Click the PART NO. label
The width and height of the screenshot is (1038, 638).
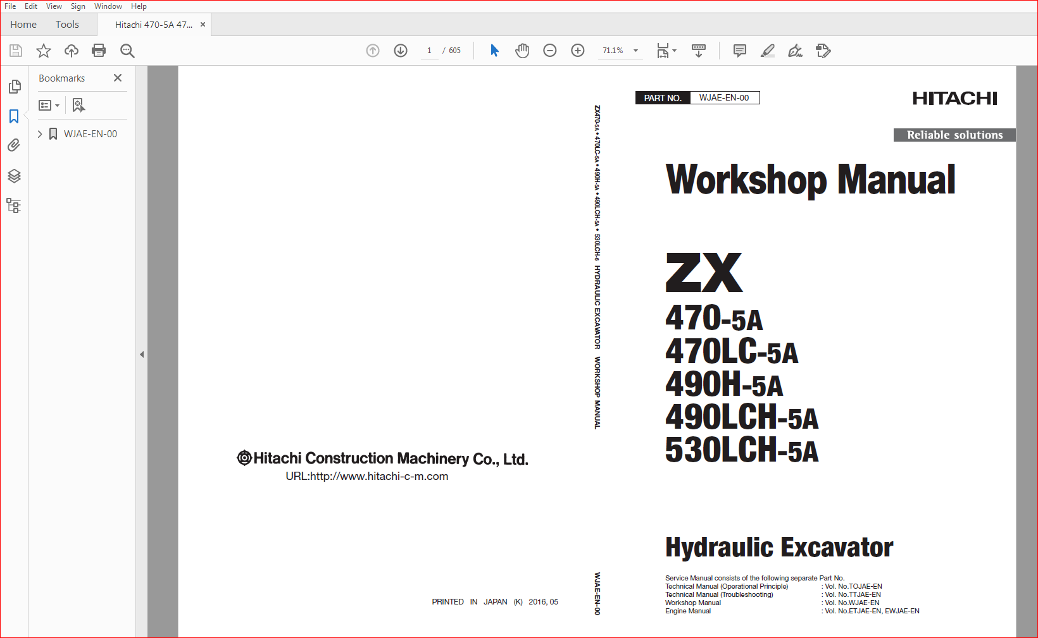[663, 98]
